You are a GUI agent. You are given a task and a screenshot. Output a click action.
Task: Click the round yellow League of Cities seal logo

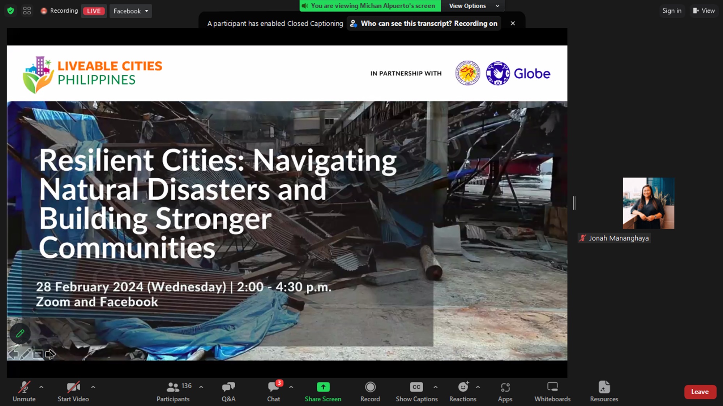[x=467, y=73]
